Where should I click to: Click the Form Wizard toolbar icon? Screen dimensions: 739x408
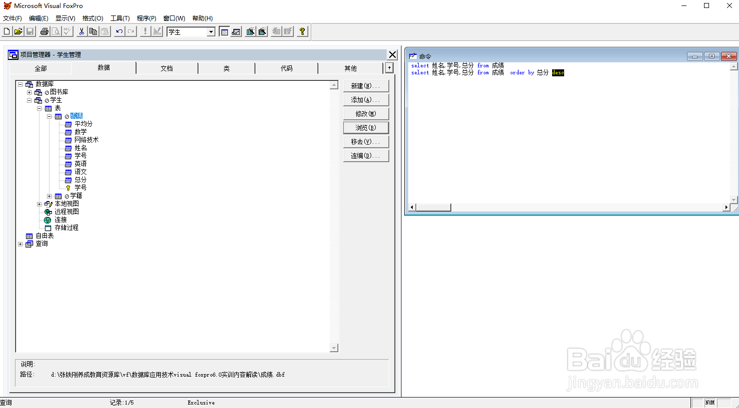250,31
